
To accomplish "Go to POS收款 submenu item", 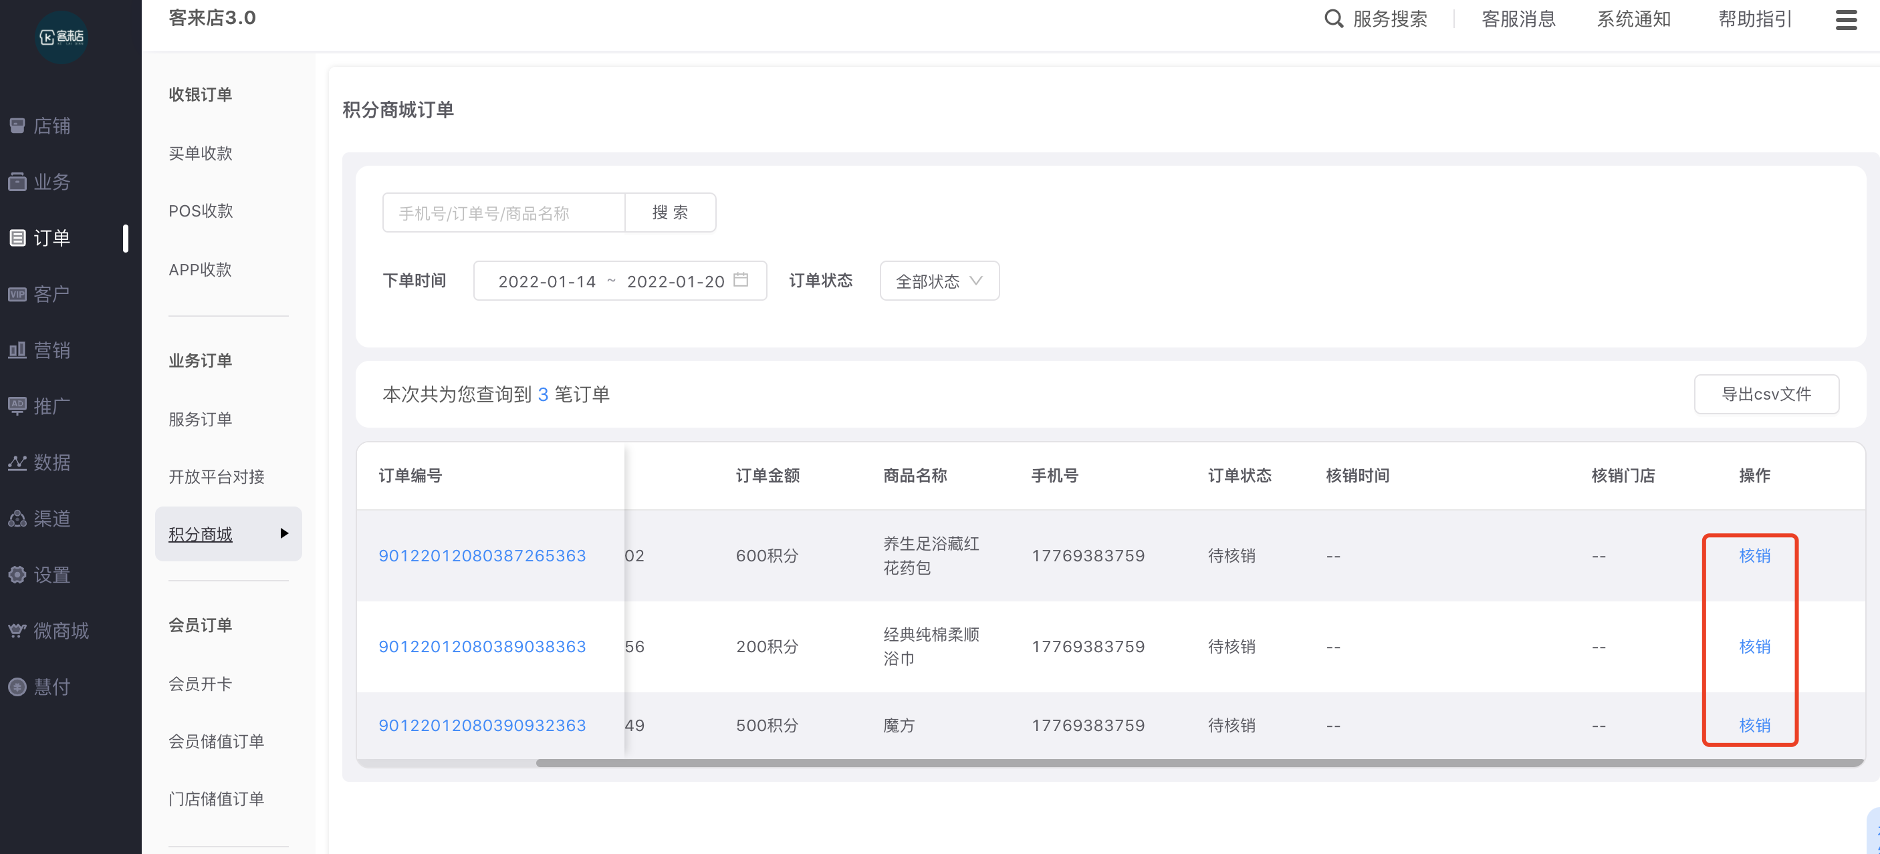I will tap(201, 210).
